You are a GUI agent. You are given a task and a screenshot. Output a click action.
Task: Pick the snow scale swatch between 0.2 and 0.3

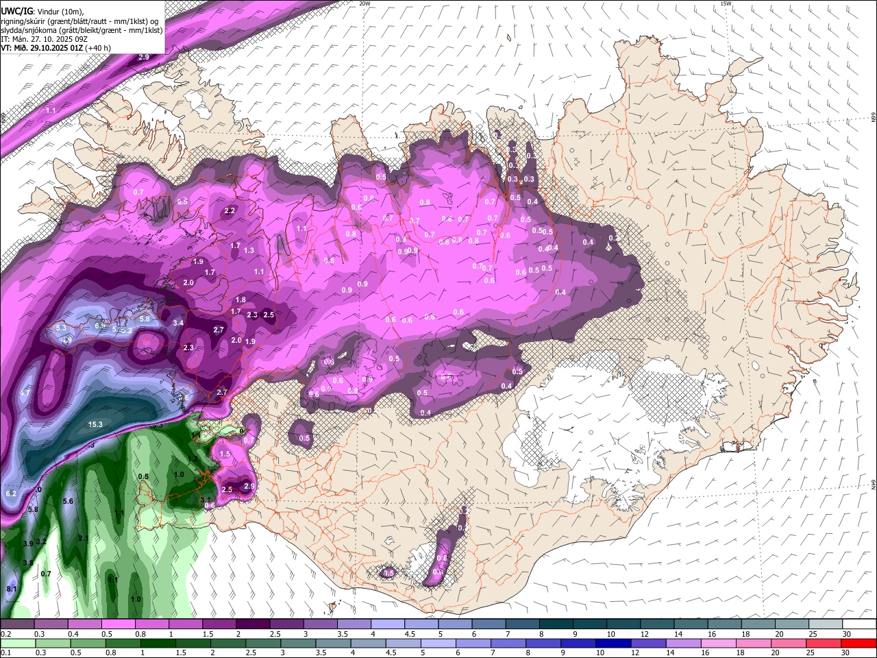(x=16, y=624)
